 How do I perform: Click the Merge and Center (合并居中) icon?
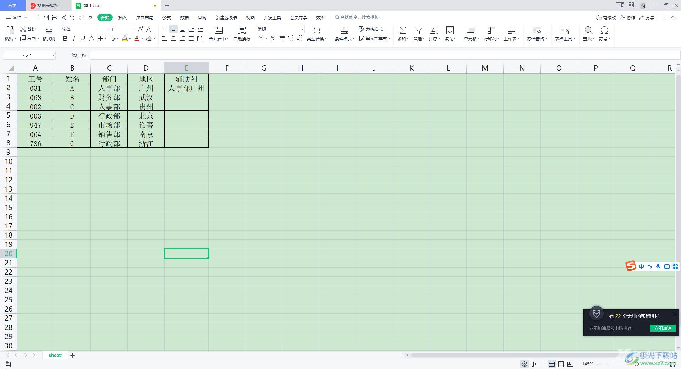(x=219, y=30)
